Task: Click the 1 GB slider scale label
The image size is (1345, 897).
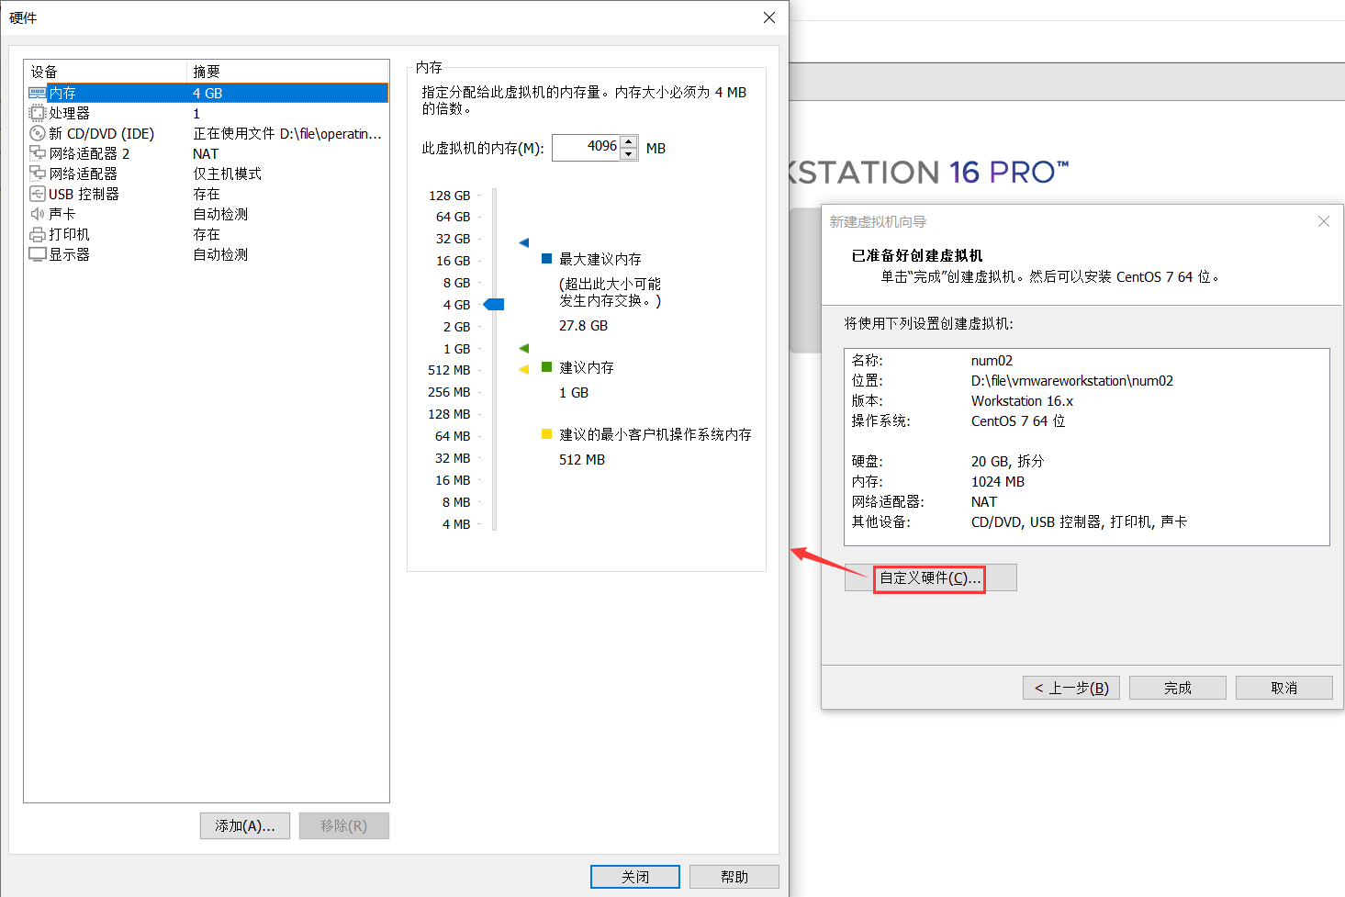Action: coord(457,349)
